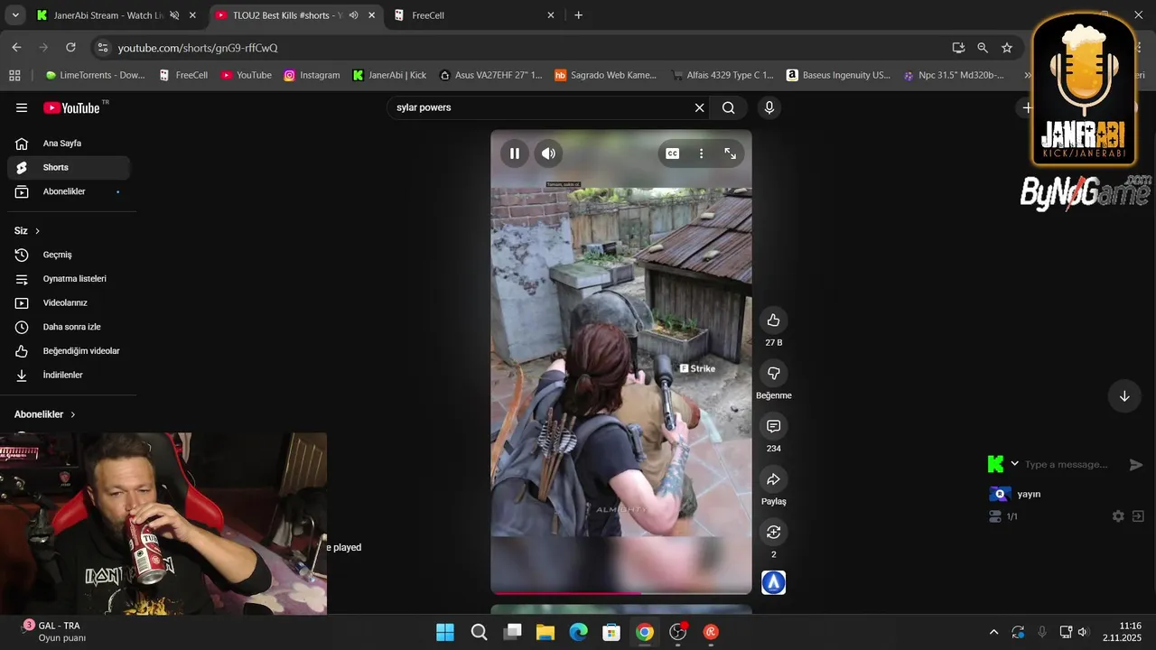Go to next Short with down arrow
The width and height of the screenshot is (1156, 650).
[1124, 396]
